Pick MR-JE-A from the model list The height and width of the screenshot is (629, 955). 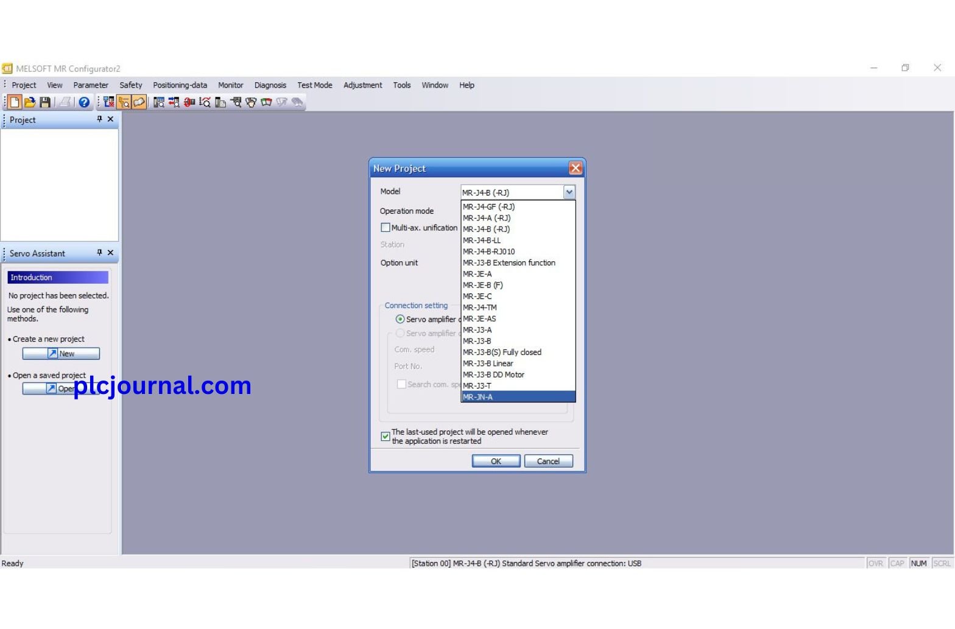(x=518, y=274)
